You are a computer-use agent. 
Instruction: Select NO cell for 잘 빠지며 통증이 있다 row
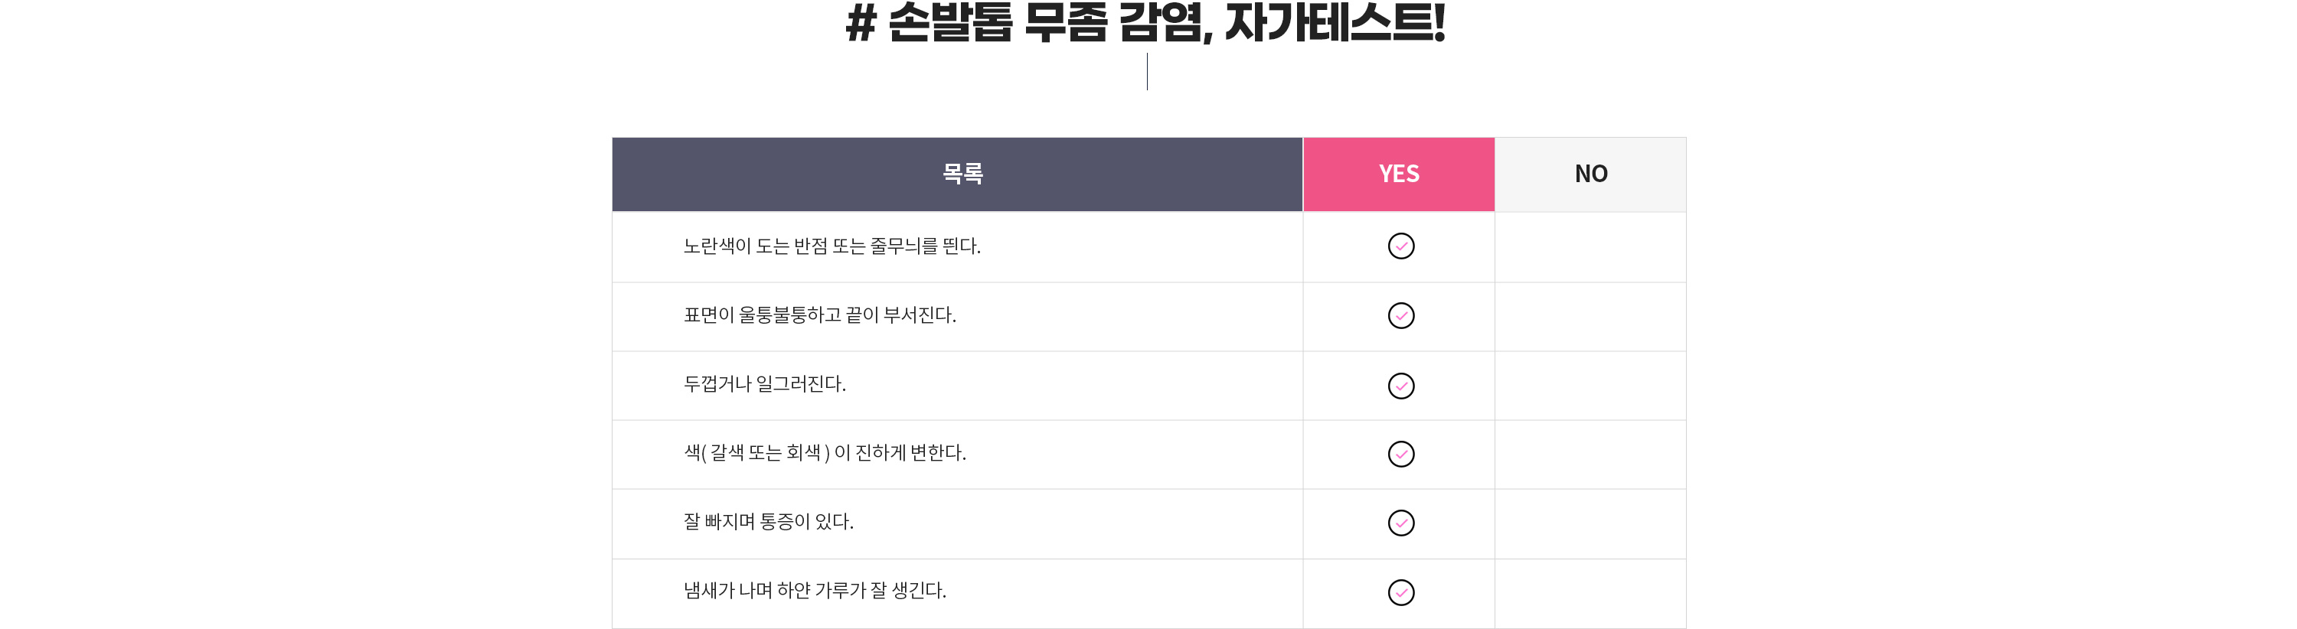pyautogui.click(x=1590, y=524)
